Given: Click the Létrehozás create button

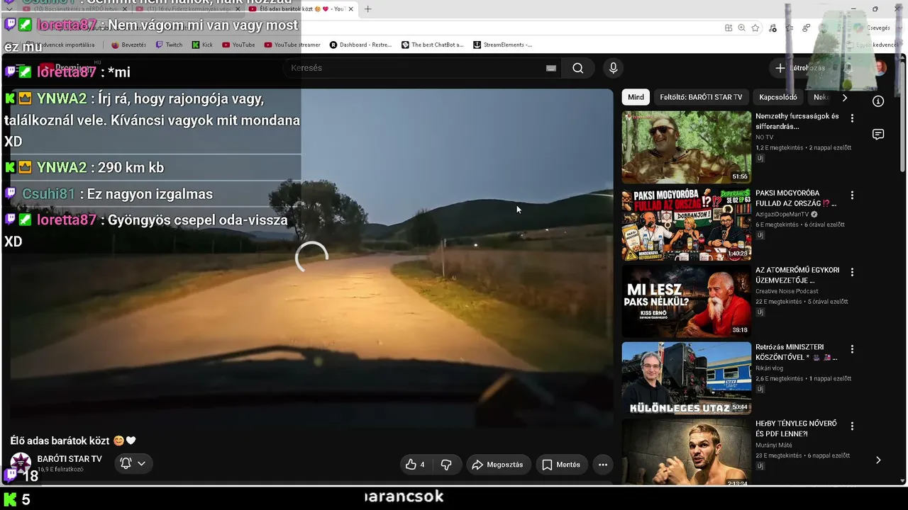Looking at the screenshot, I should click(x=800, y=68).
